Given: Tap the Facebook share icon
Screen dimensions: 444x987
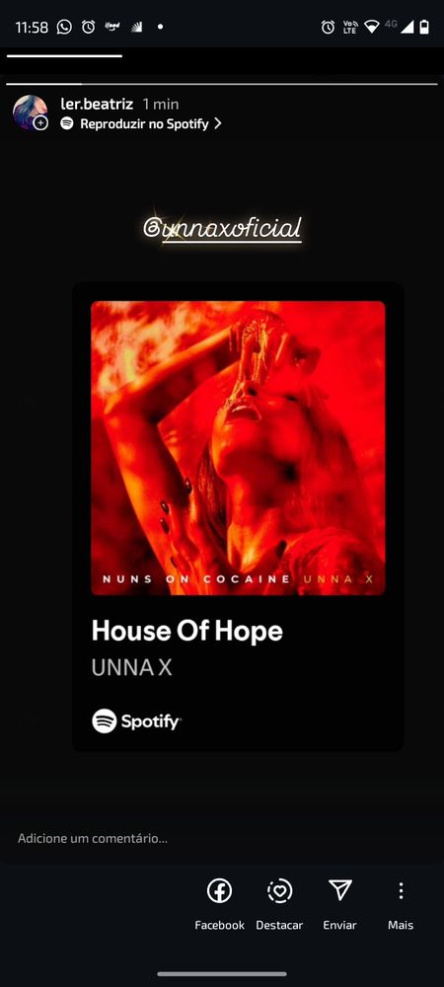Looking at the screenshot, I should coord(219,890).
